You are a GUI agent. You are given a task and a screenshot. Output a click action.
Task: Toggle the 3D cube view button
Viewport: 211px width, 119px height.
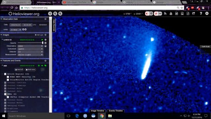tap(147, 14)
